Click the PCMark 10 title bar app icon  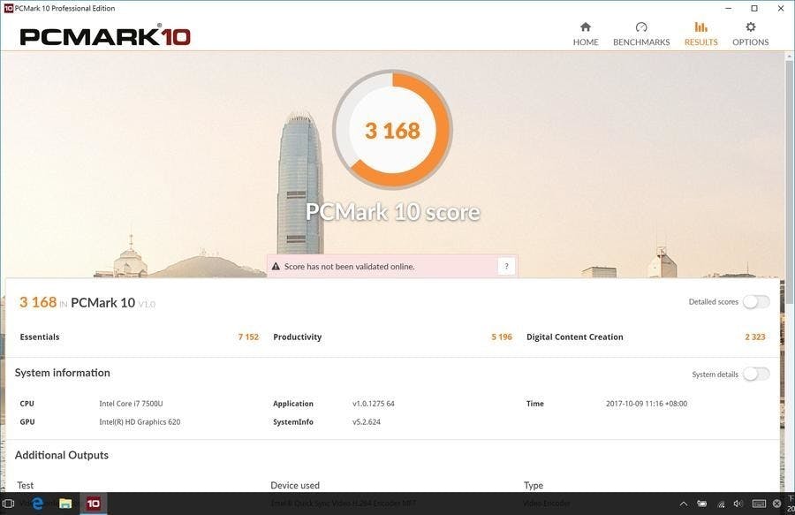tap(8, 8)
